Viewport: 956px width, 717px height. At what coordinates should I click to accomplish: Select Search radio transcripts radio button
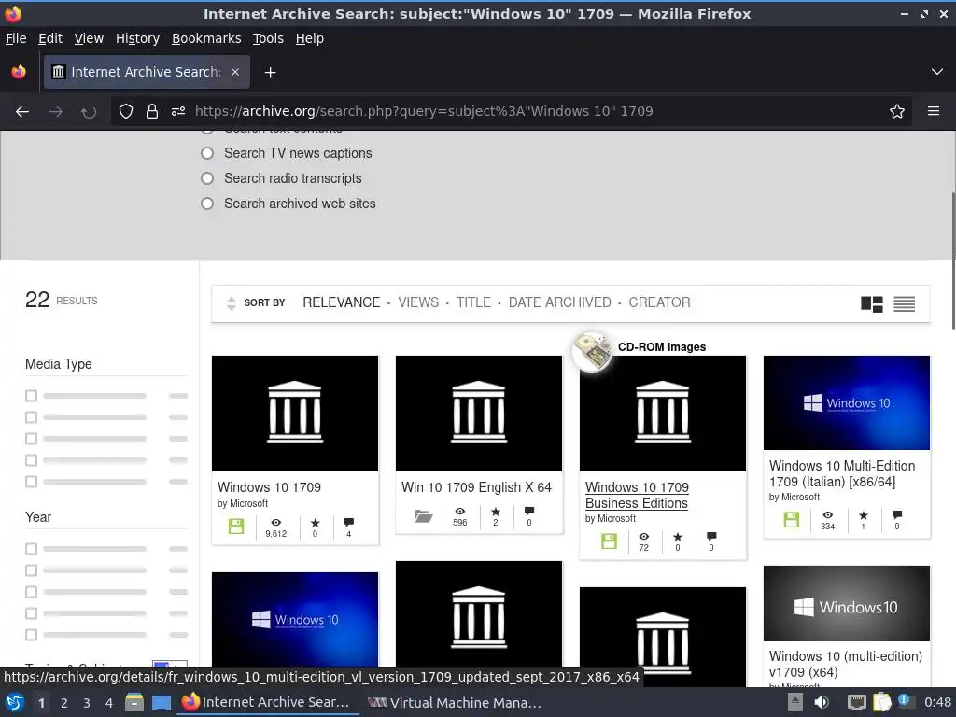[x=207, y=178]
